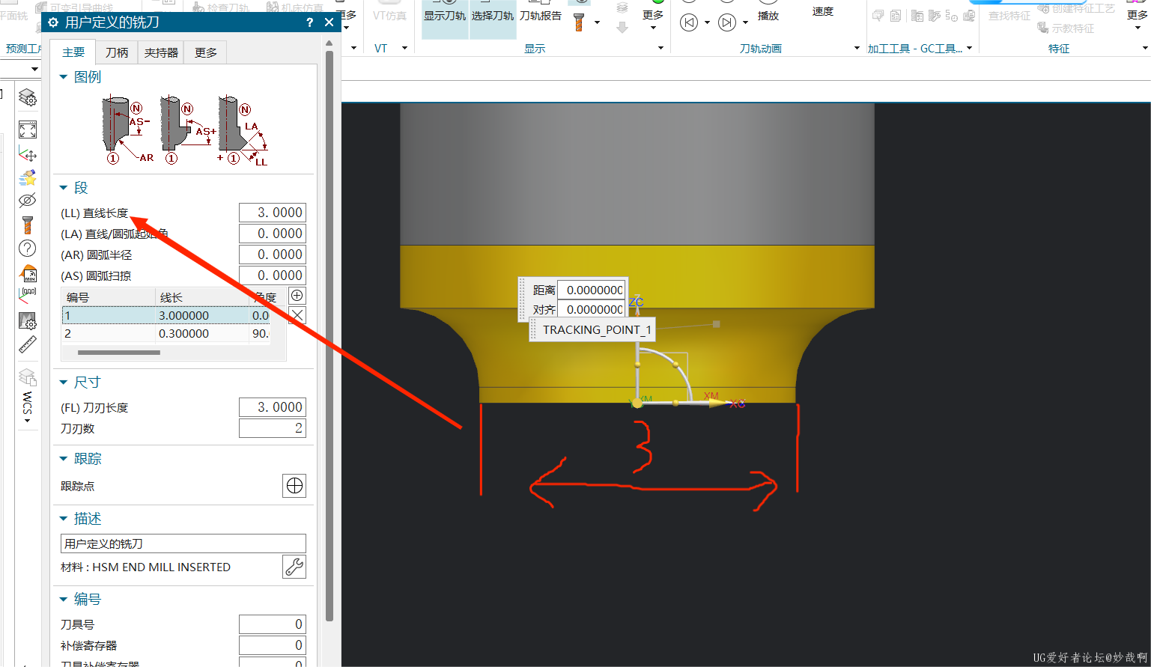Toggle the show/hide eye icon in sidebar
The width and height of the screenshot is (1151, 667).
tap(27, 200)
